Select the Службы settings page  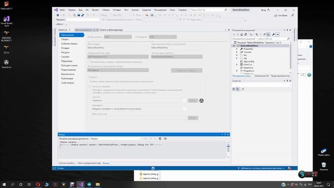point(65,57)
